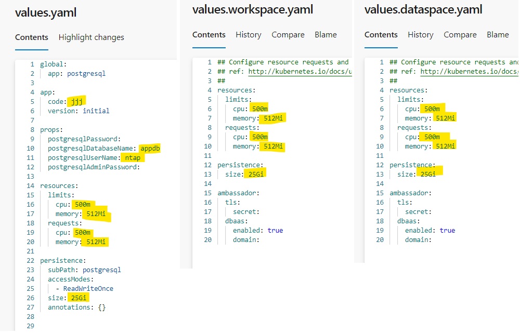This screenshot has height=335, width=520.
Task: View Blame tab for values.dataspace.yaml
Action: click(x=498, y=35)
